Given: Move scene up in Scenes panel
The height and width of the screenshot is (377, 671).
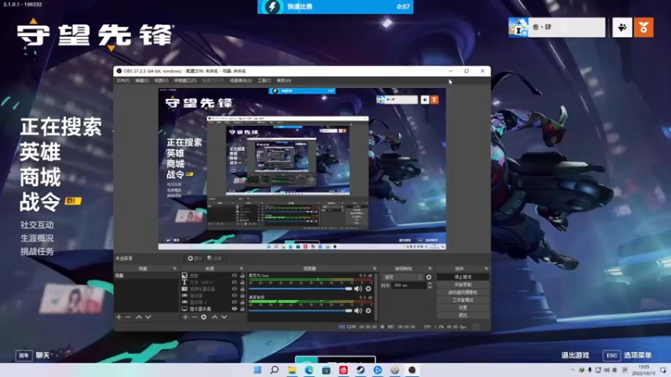Looking at the screenshot, I should click(138, 318).
